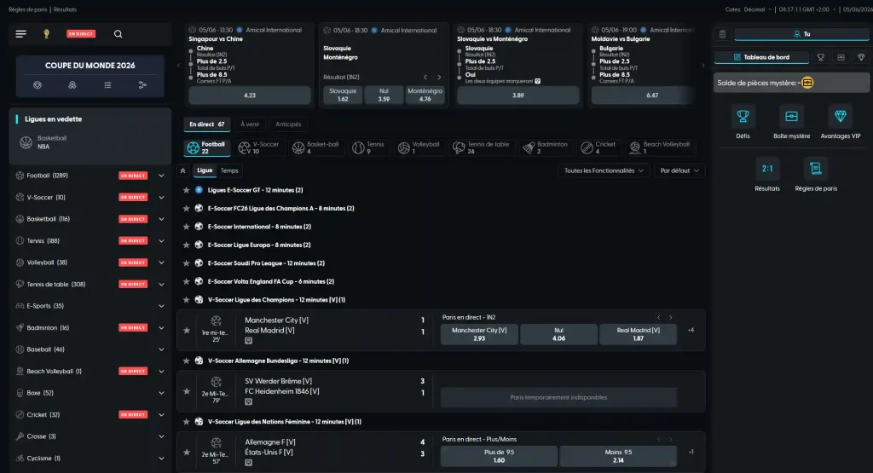Star the E-Soccer International league
This screenshot has height=473, width=873.
coord(186,227)
